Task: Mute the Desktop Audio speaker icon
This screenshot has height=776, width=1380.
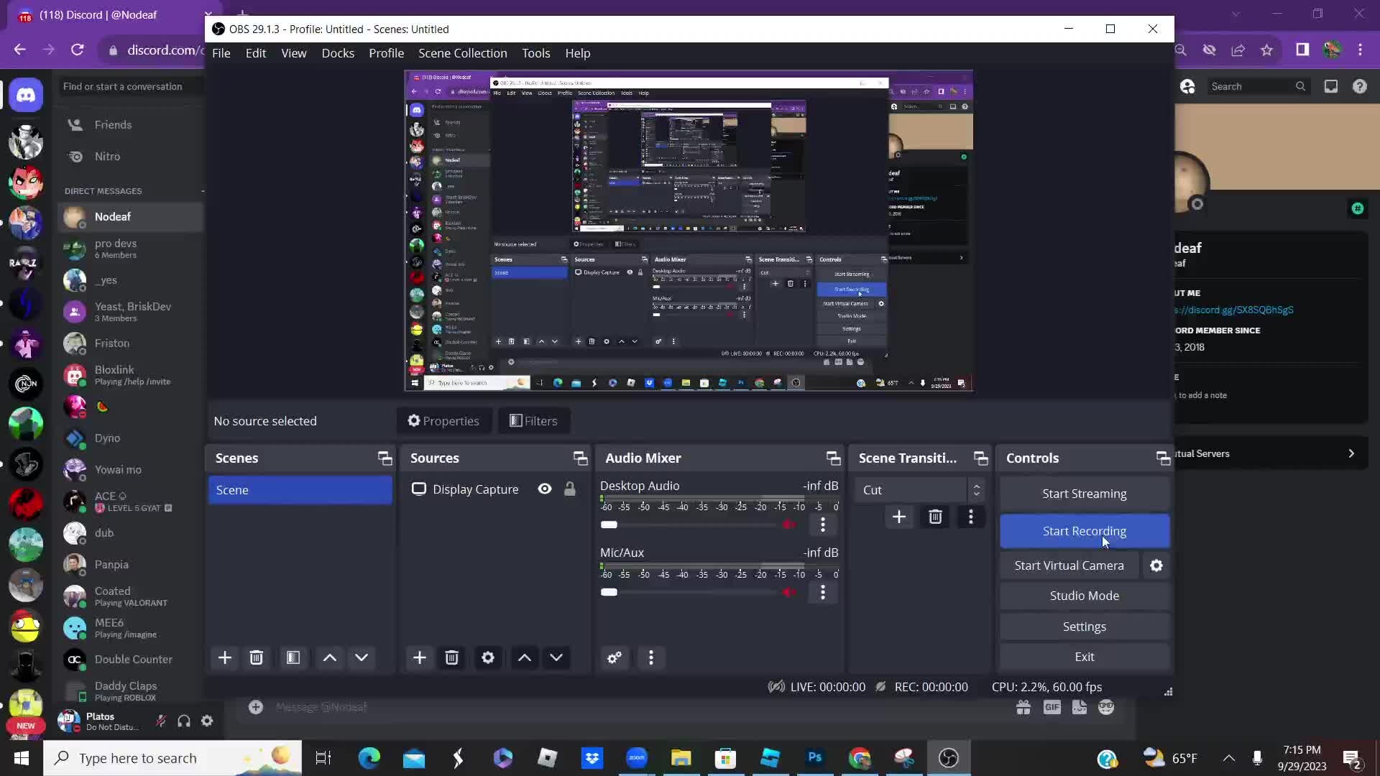Action: 789,525
